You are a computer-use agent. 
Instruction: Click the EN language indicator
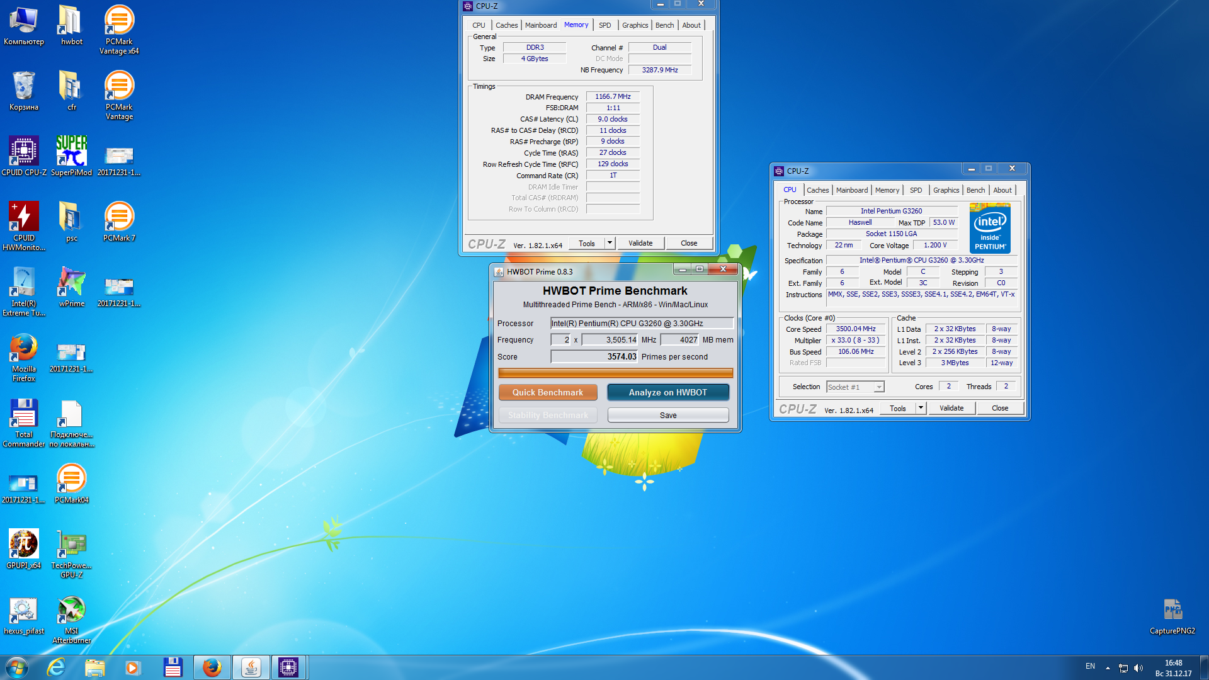(1090, 666)
